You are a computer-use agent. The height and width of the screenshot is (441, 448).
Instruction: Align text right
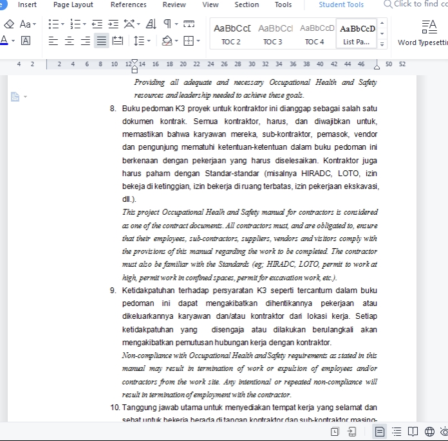85,40
